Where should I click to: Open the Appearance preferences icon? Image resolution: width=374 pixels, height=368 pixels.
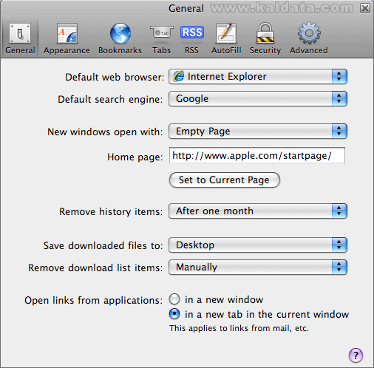point(67,33)
